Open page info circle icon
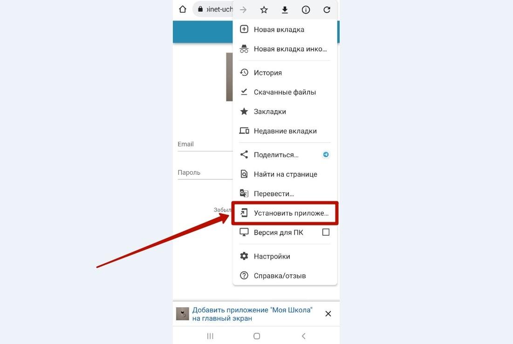Viewport: 513px width, 344px height. [306, 10]
